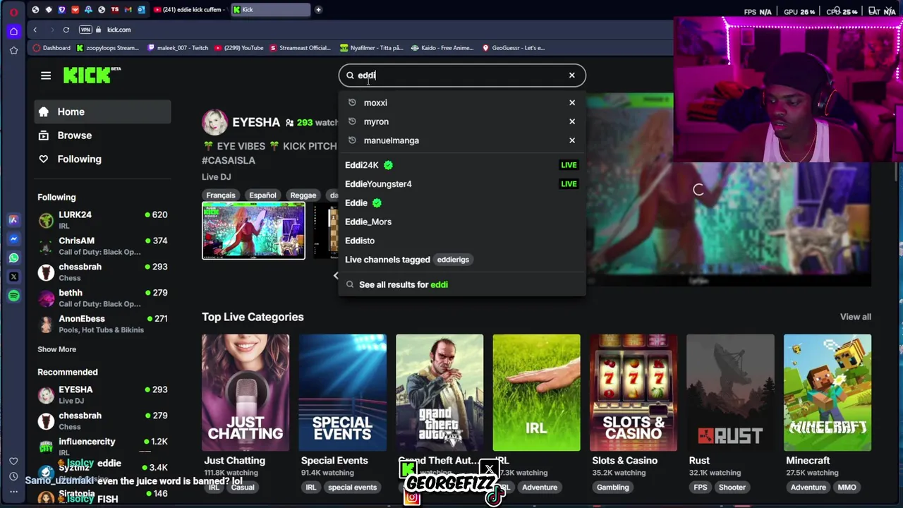The image size is (903, 508).
Task: Open X Twitter in browser sidebar
Action: click(13, 277)
